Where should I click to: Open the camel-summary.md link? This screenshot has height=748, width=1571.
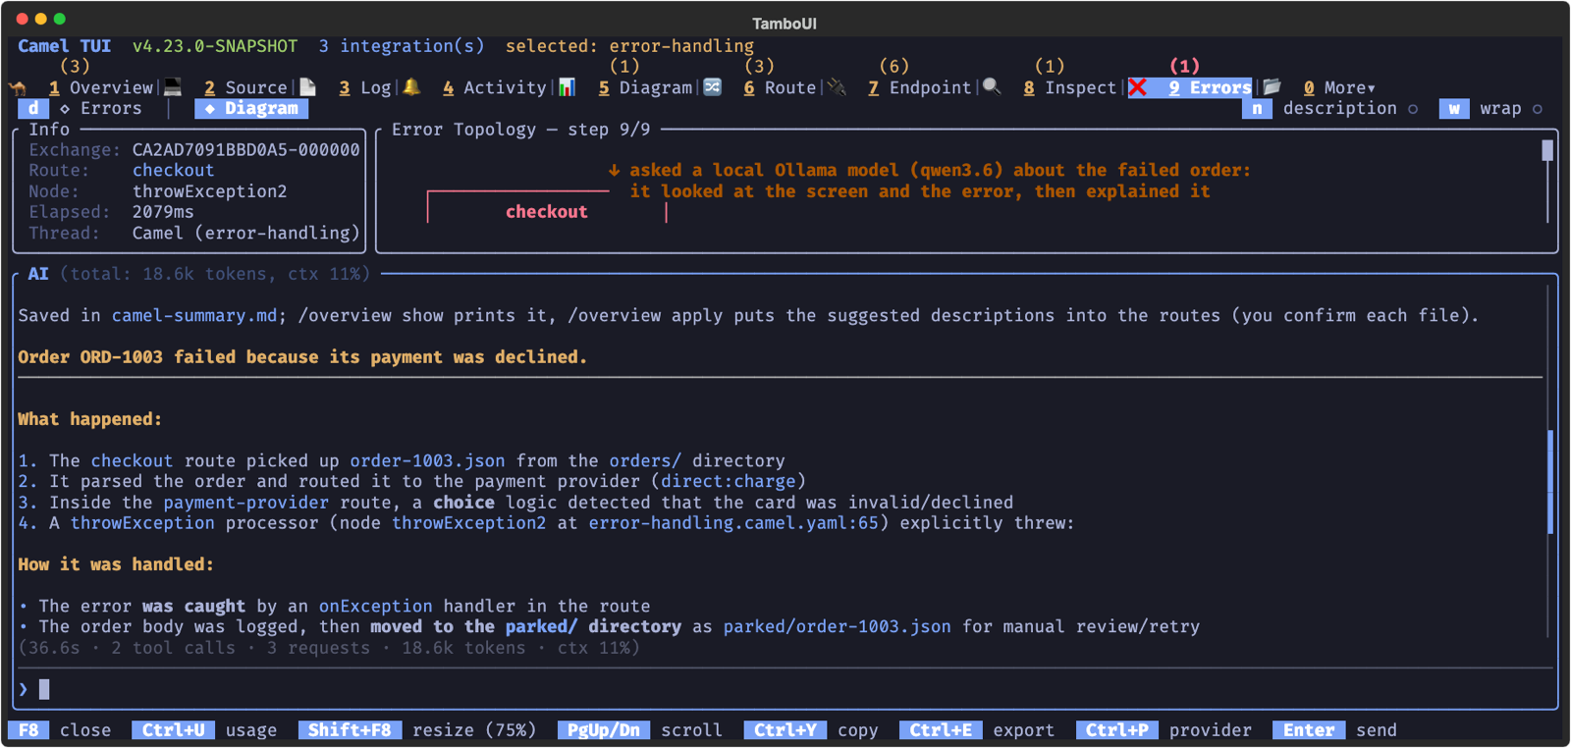[x=194, y=315]
